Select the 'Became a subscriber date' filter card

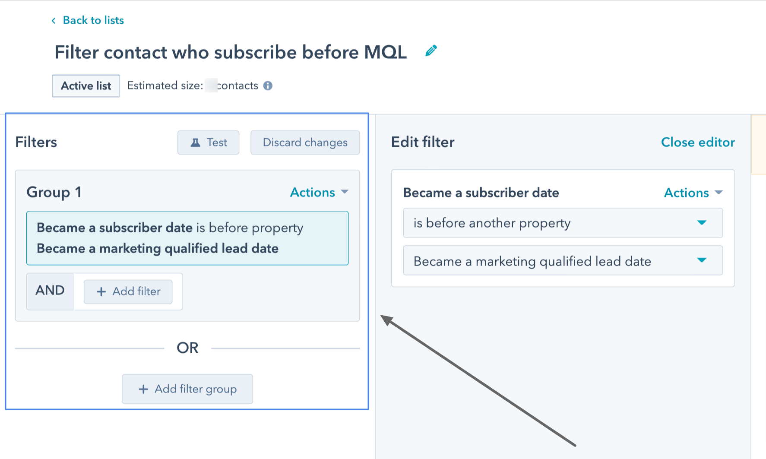(x=187, y=238)
